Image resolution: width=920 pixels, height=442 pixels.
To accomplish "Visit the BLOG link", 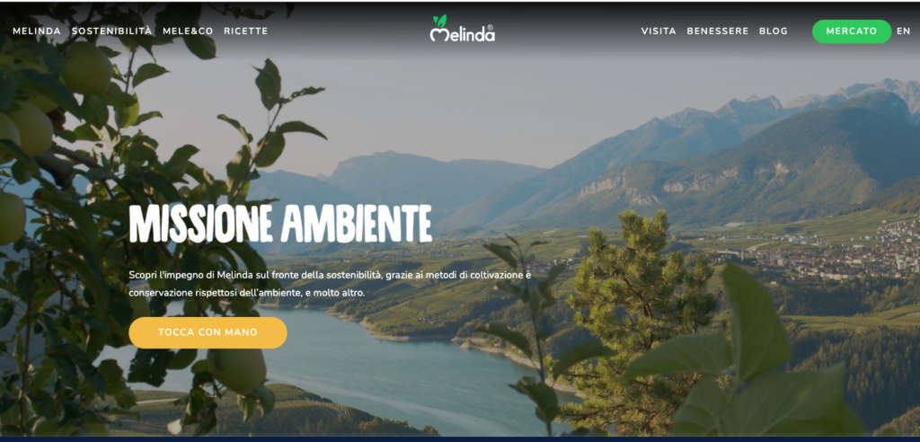I will click(774, 31).
